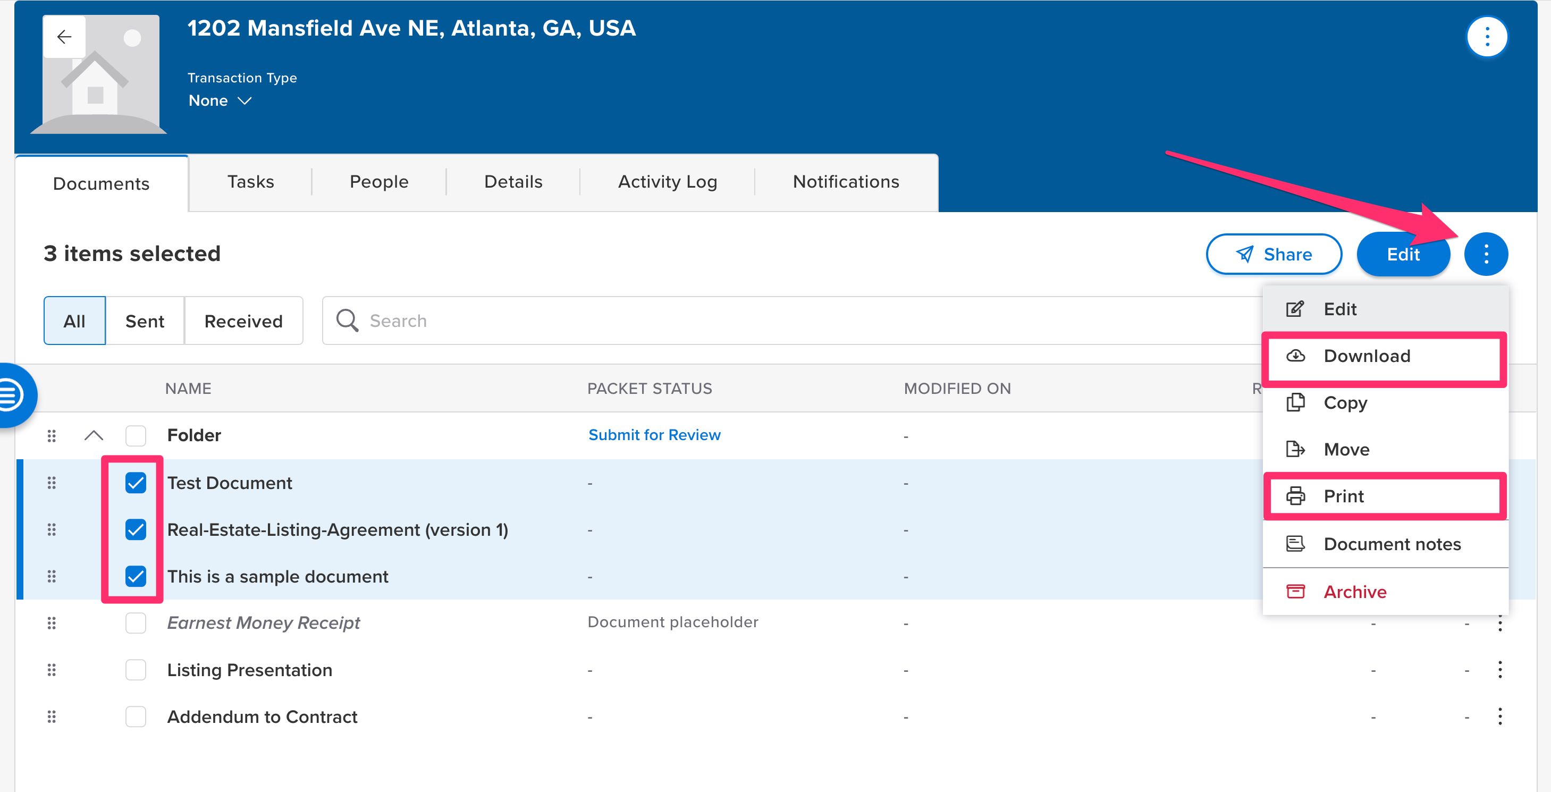The image size is (1551, 792).
Task: Choose Move from the actions menu
Action: point(1346,449)
